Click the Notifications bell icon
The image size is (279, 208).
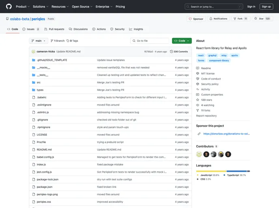(x=211, y=19)
